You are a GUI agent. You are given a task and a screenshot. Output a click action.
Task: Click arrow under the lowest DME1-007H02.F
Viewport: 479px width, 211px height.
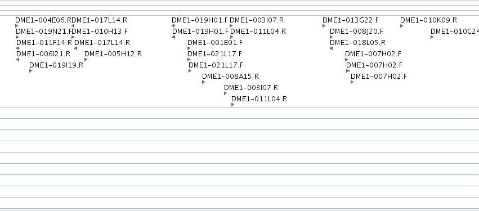[352, 82]
